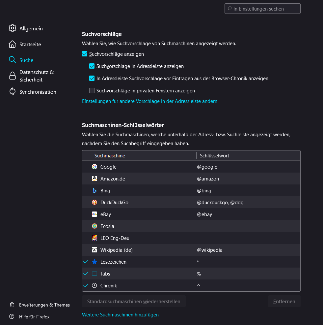Click the Google icon in the search engine list

pyautogui.click(x=94, y=167)
